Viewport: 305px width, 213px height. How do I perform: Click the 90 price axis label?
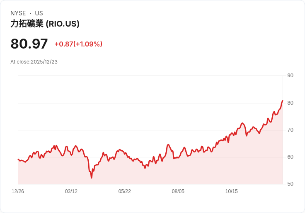(x=290, y=76)
